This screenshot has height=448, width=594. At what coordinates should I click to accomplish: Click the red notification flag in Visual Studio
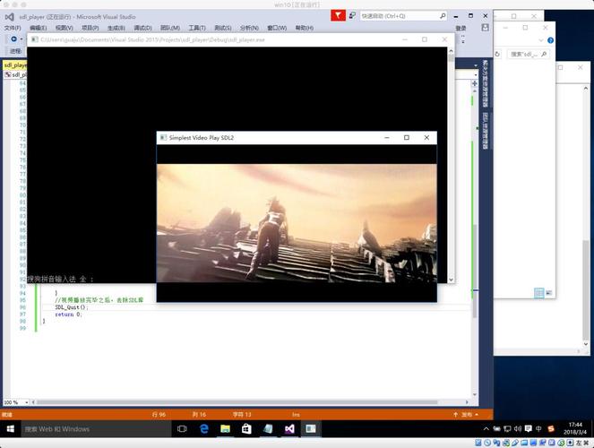(338, 15)
